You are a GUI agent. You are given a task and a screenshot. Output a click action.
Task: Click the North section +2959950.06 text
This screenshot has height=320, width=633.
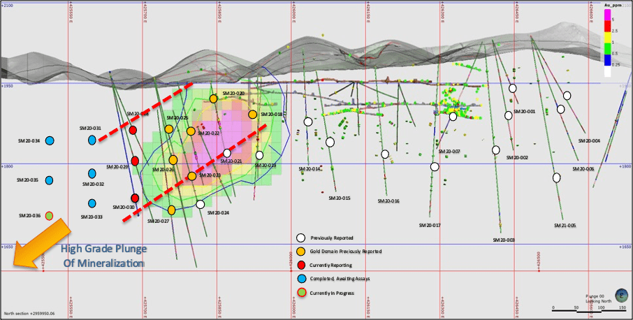[29, 314]
